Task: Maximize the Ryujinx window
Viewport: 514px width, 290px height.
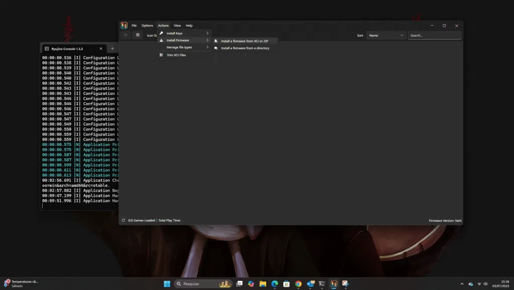Action: pyautogui.click(x=444, y=26)
